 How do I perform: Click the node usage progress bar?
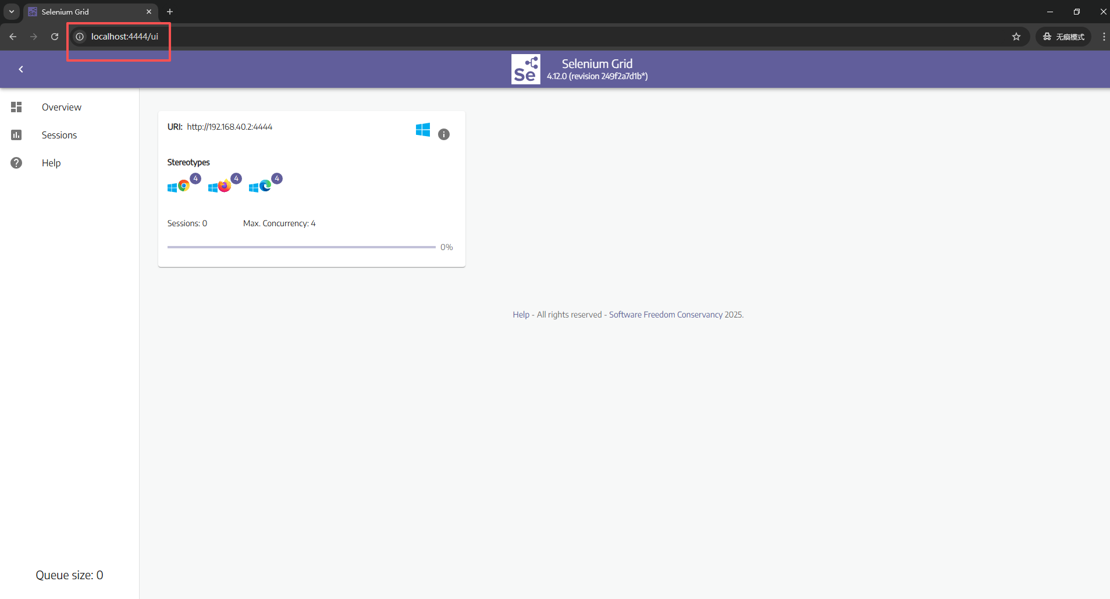(301, 247)
